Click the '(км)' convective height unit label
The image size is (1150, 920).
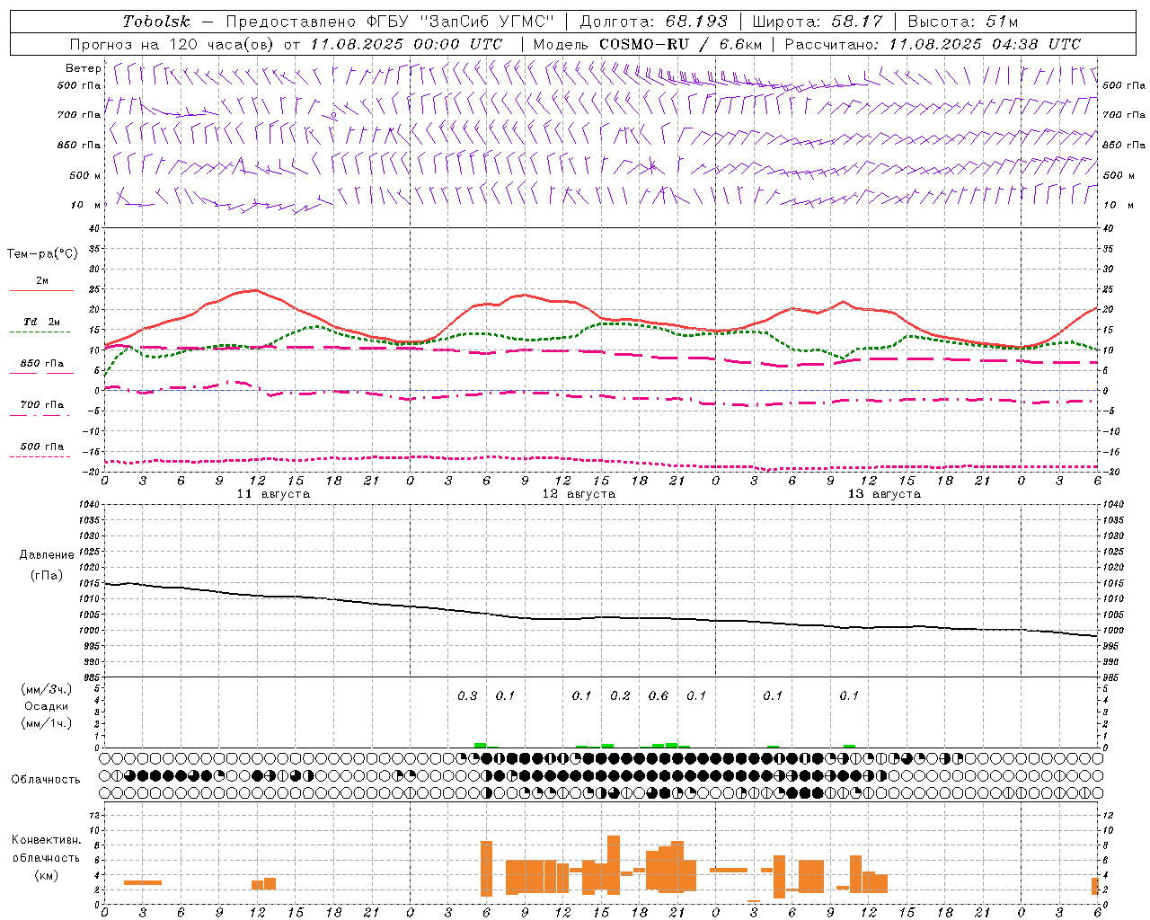click(x=47, y=876)
